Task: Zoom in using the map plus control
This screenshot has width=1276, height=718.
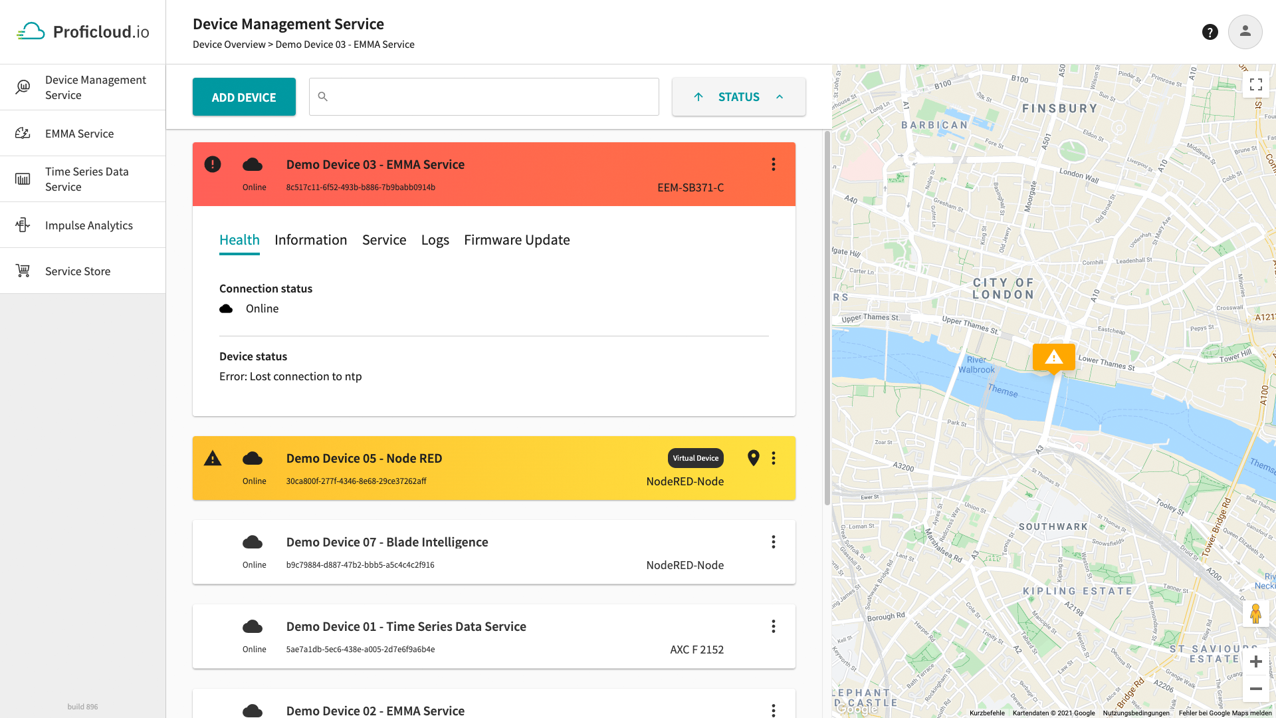Action: click(1256, 661)
